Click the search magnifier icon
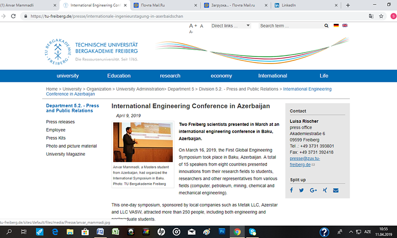Image resolution: width=397 pixels, height=238 pixels. point(325,26)
